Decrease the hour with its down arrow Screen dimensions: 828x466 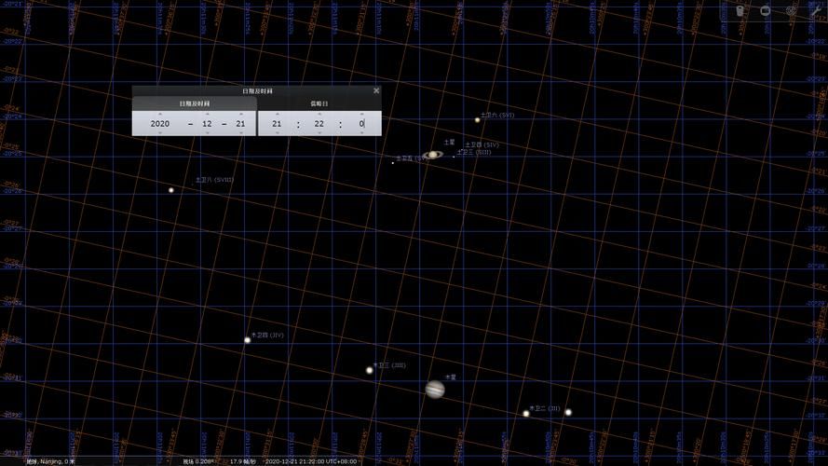277,133
